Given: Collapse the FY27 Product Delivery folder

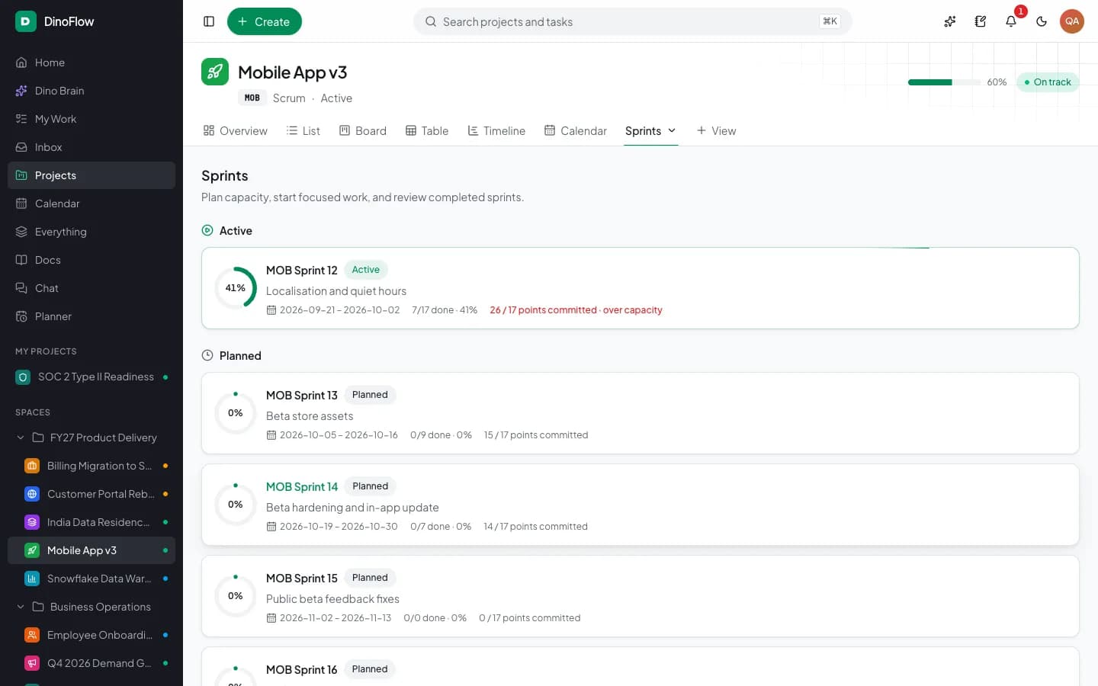Looking at the screenshot, I should (x=21, y=438).
